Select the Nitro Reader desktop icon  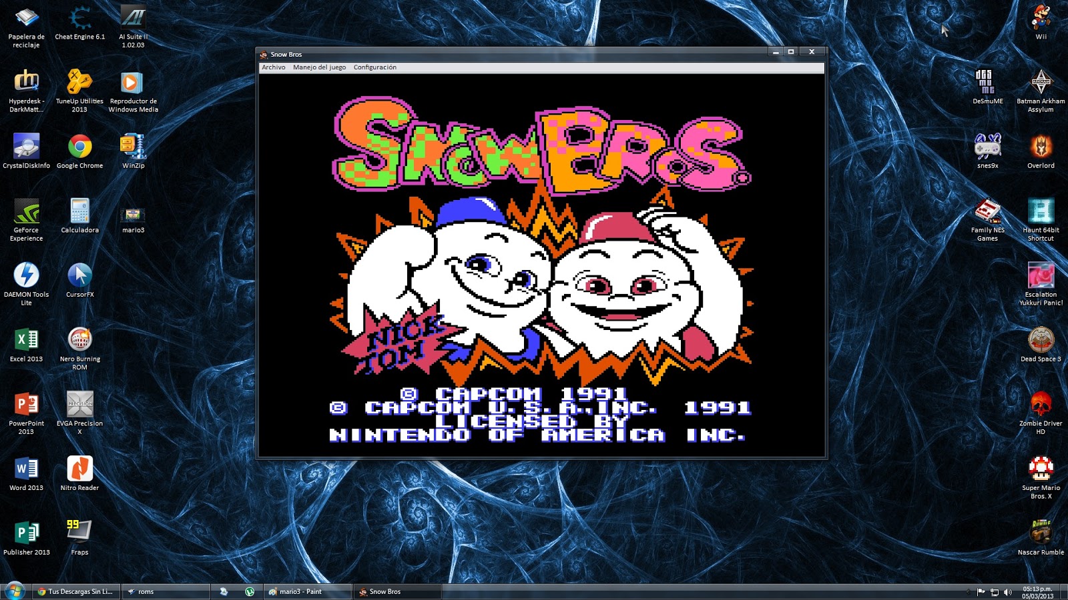(x=80, y=474)
